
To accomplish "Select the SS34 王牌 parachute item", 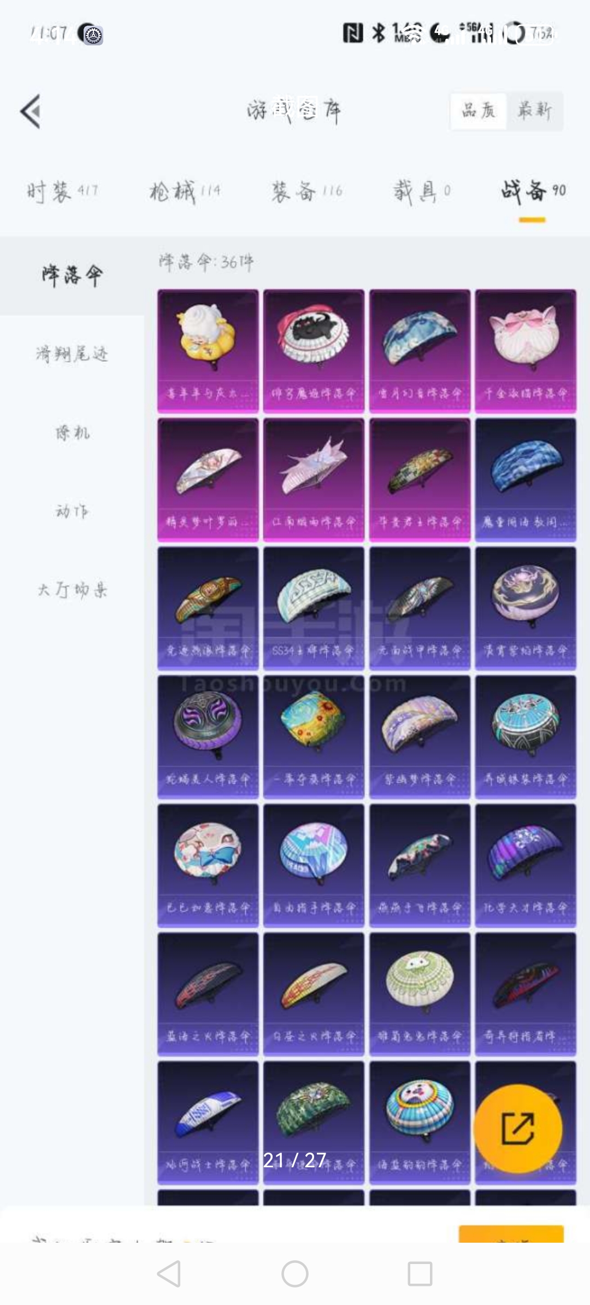I will tap(314, 608).
